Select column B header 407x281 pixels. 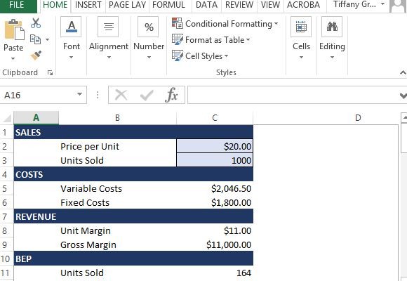coord(117,118)
